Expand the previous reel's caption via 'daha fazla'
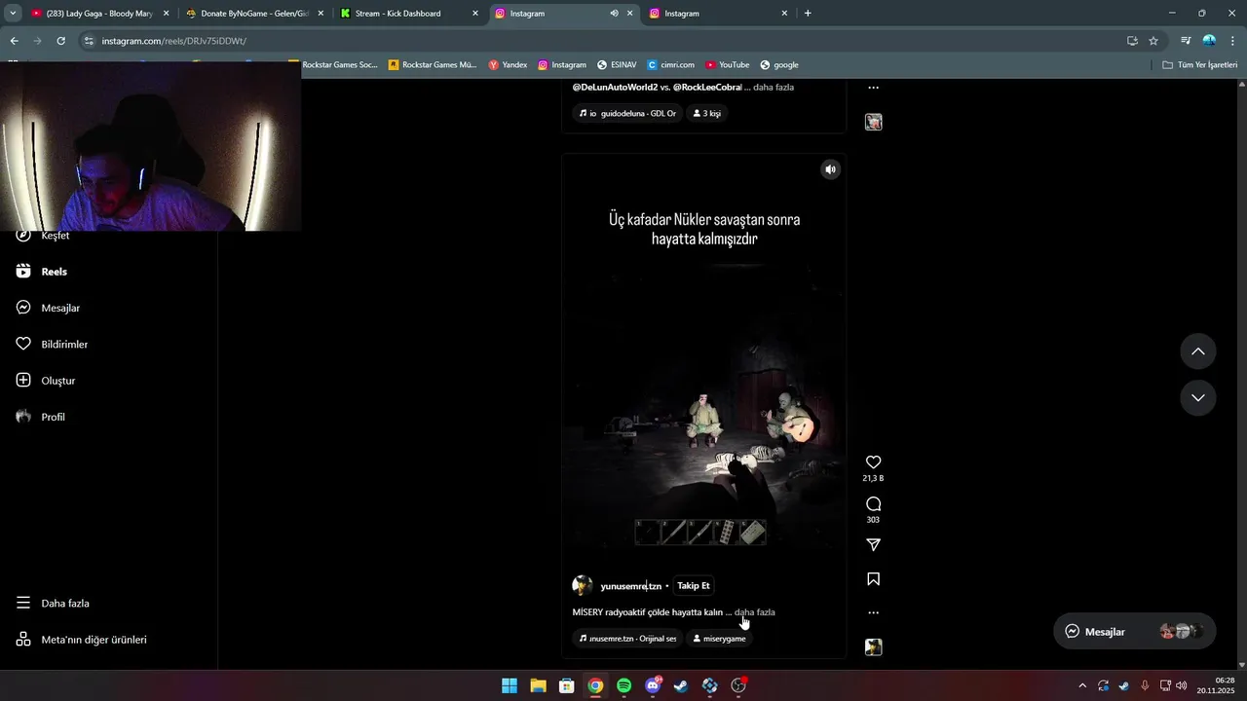This screenshot has height=701, width=1247. pyautogui.click(x=774, y=88)
